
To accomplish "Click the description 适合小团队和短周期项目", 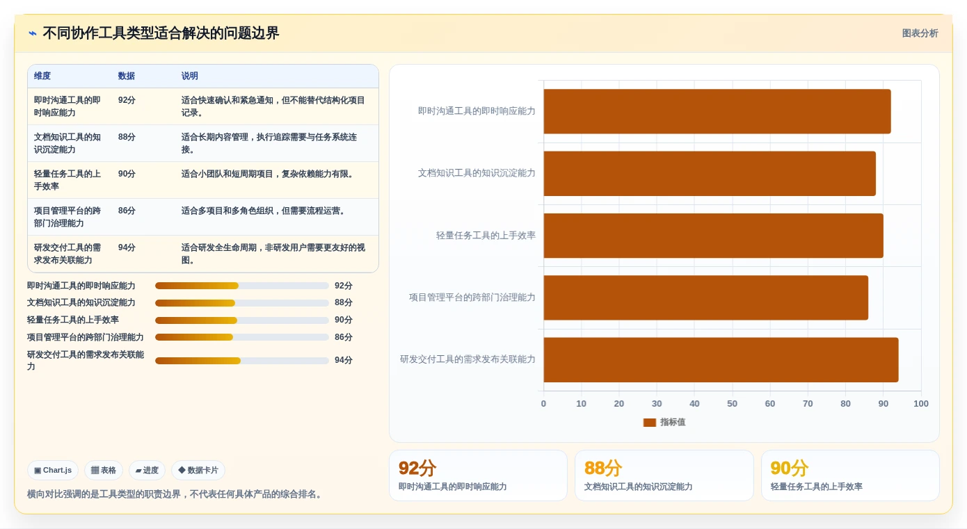I will point(269,174).
